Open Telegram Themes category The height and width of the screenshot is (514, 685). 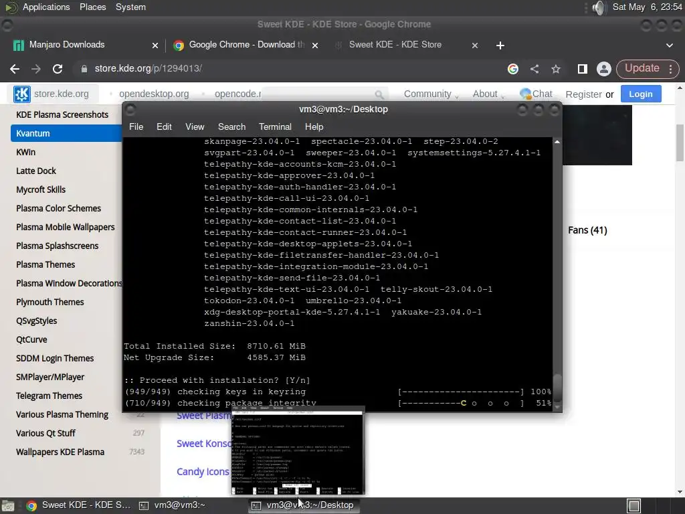(x=49, y=396)
